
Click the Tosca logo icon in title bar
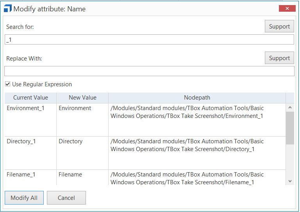click(x=7, y=9)
